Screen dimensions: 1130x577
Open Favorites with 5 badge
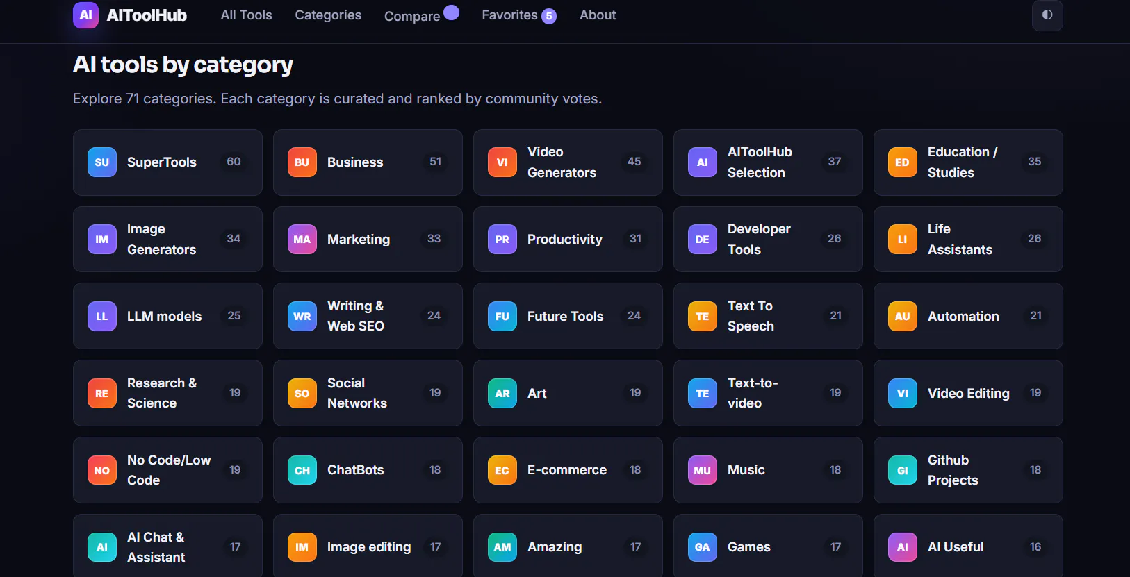click(x=519, y=15)
